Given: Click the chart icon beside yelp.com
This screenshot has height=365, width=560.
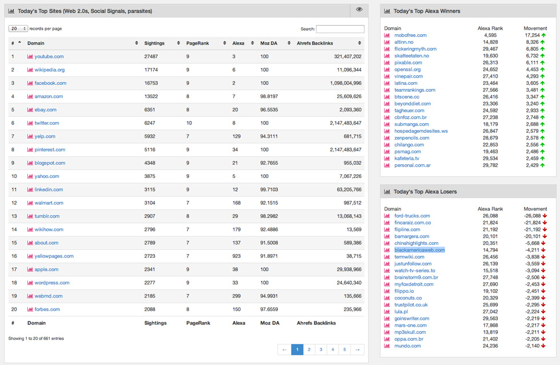Looking at the screenshot, I should [30, 136].
